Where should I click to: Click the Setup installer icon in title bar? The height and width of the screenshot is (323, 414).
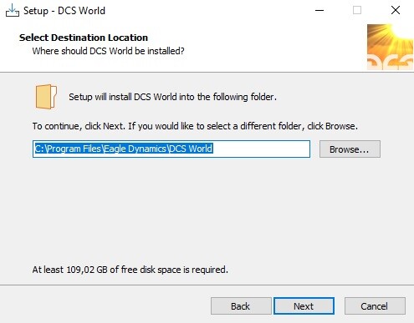coord(13,11)
